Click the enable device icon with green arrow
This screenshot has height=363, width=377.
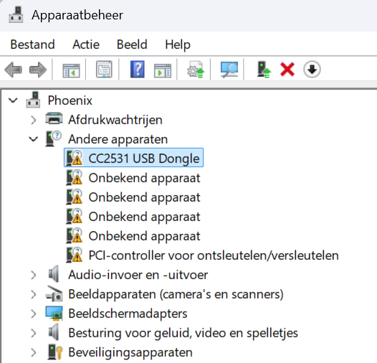(264, 70)
